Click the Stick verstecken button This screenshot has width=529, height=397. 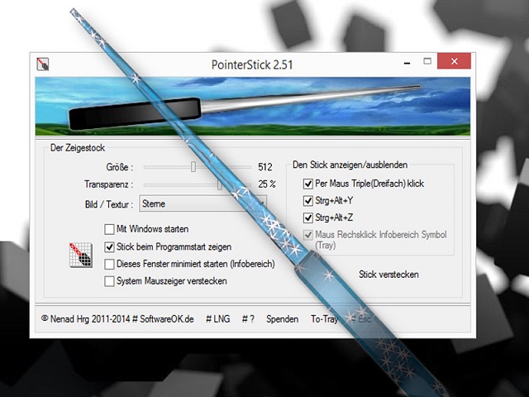click(x=388, y=275)
